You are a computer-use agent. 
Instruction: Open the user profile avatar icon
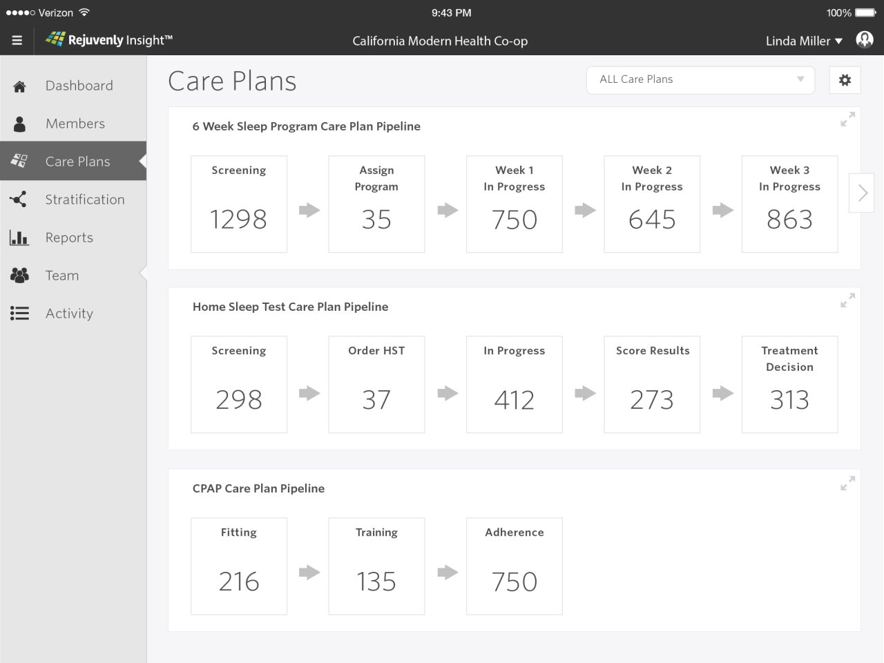(x=864, y=40)
